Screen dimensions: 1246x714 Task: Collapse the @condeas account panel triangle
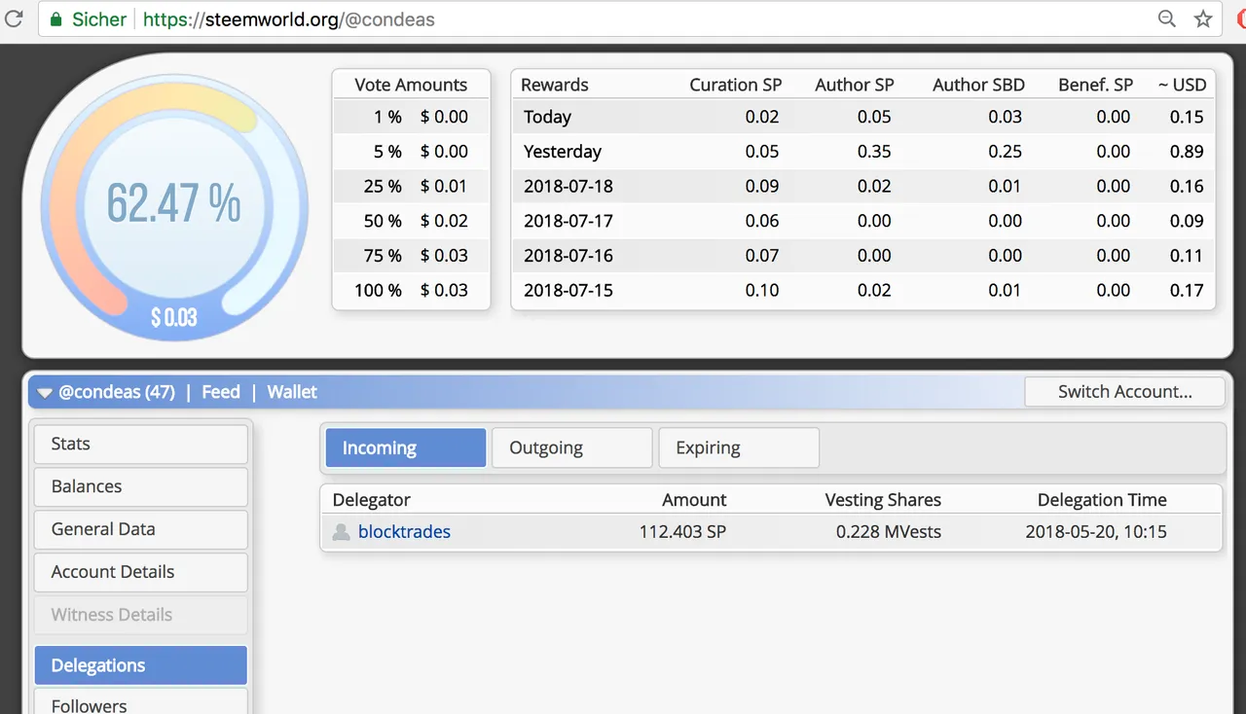coord(44,393)
